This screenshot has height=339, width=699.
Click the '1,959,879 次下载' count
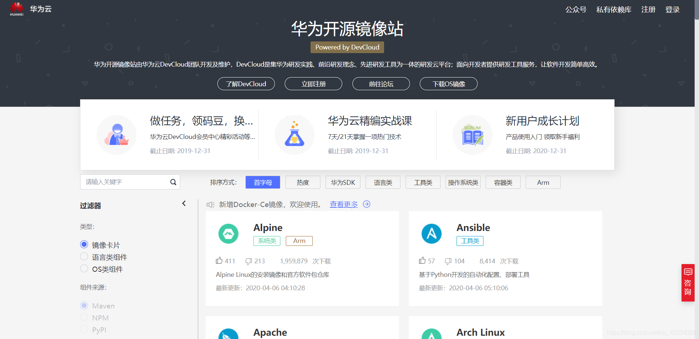coord(305,261)
